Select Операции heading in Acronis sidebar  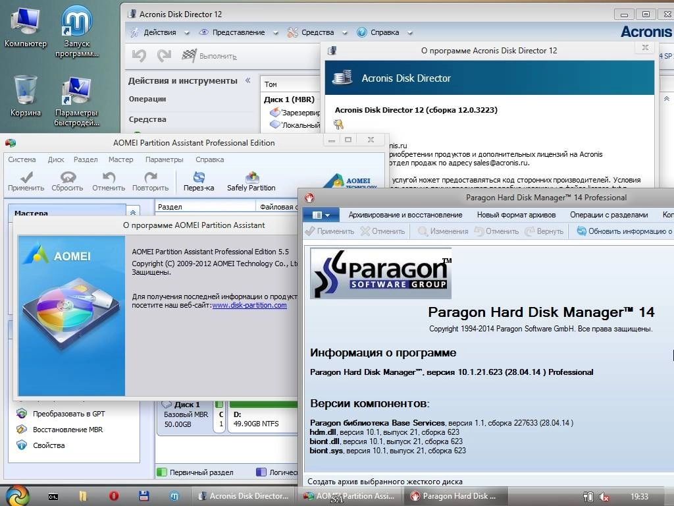coord(147,99)
